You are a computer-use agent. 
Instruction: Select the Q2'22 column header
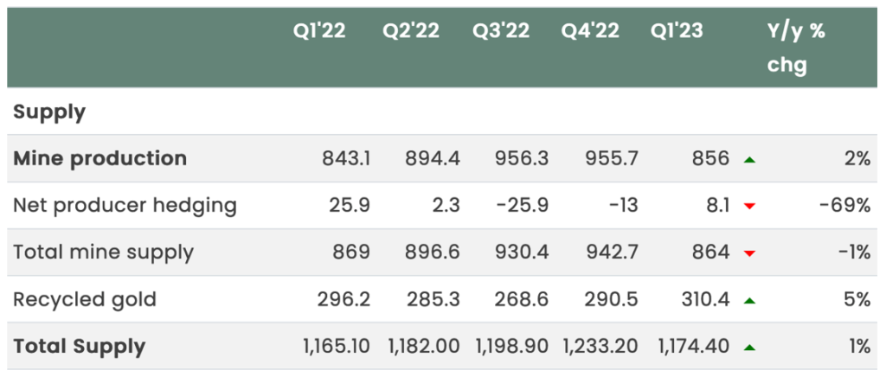[411, 31]
